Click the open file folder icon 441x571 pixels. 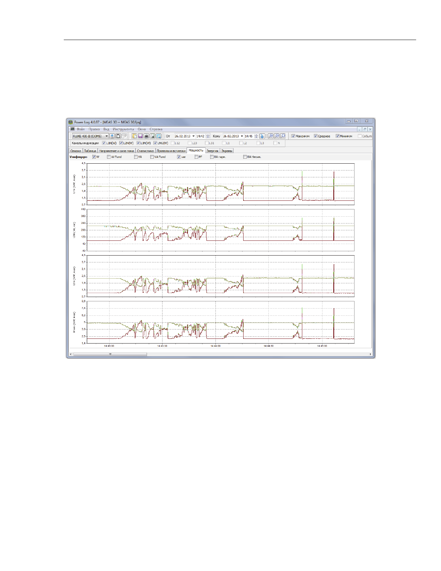[x=134, y=136]
